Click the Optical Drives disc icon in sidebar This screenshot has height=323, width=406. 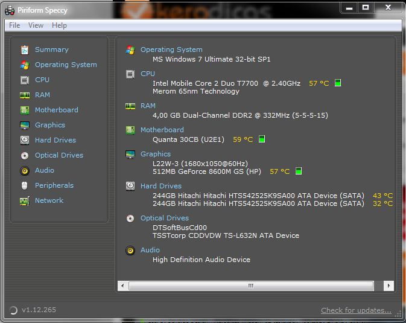pos(25,156)
